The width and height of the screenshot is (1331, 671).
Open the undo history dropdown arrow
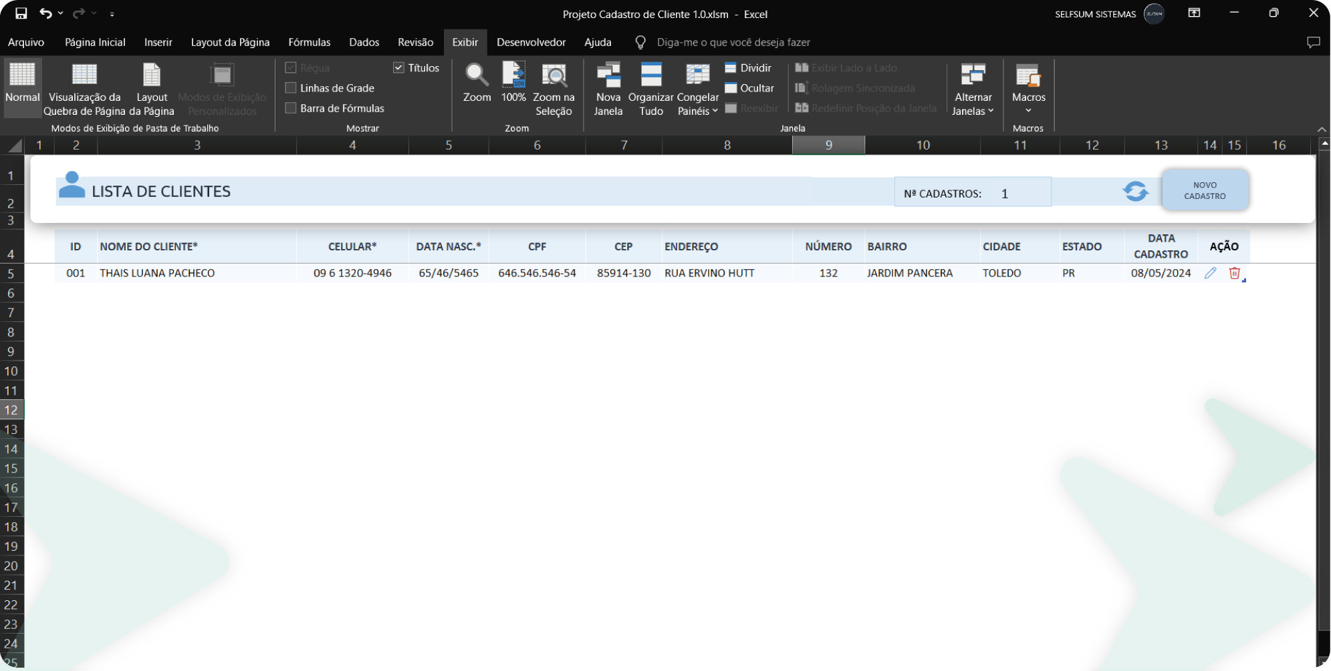[61, 13]
